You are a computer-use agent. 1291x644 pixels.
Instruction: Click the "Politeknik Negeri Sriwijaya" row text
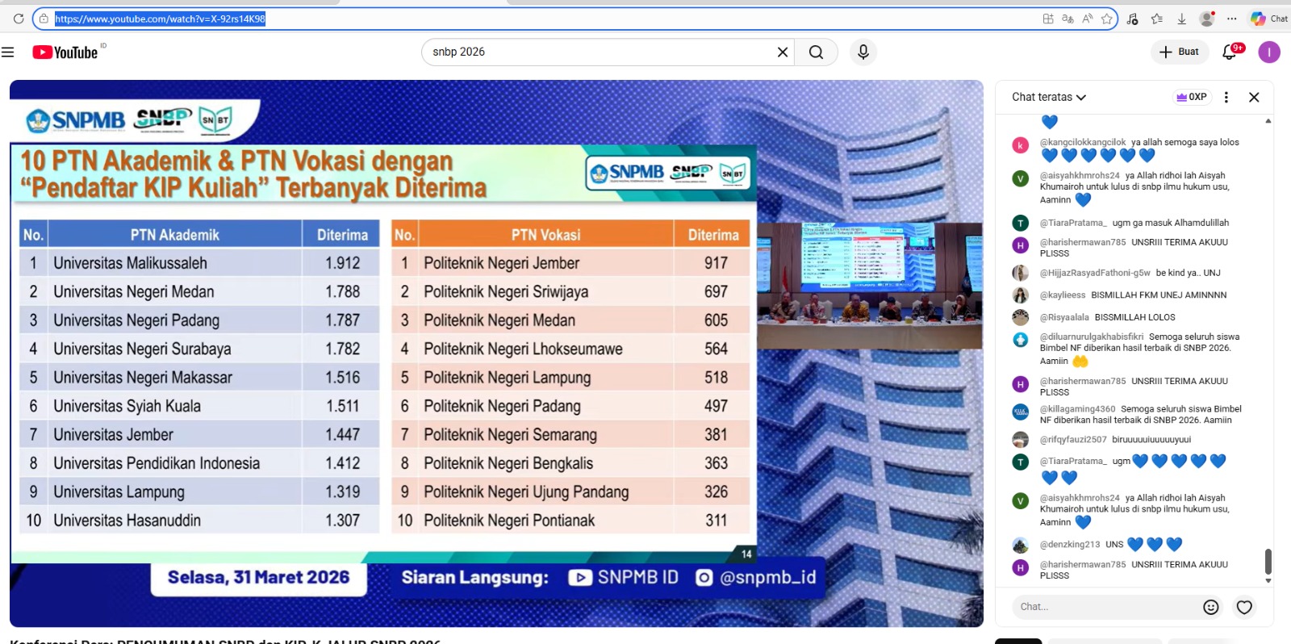coord(506,291)
